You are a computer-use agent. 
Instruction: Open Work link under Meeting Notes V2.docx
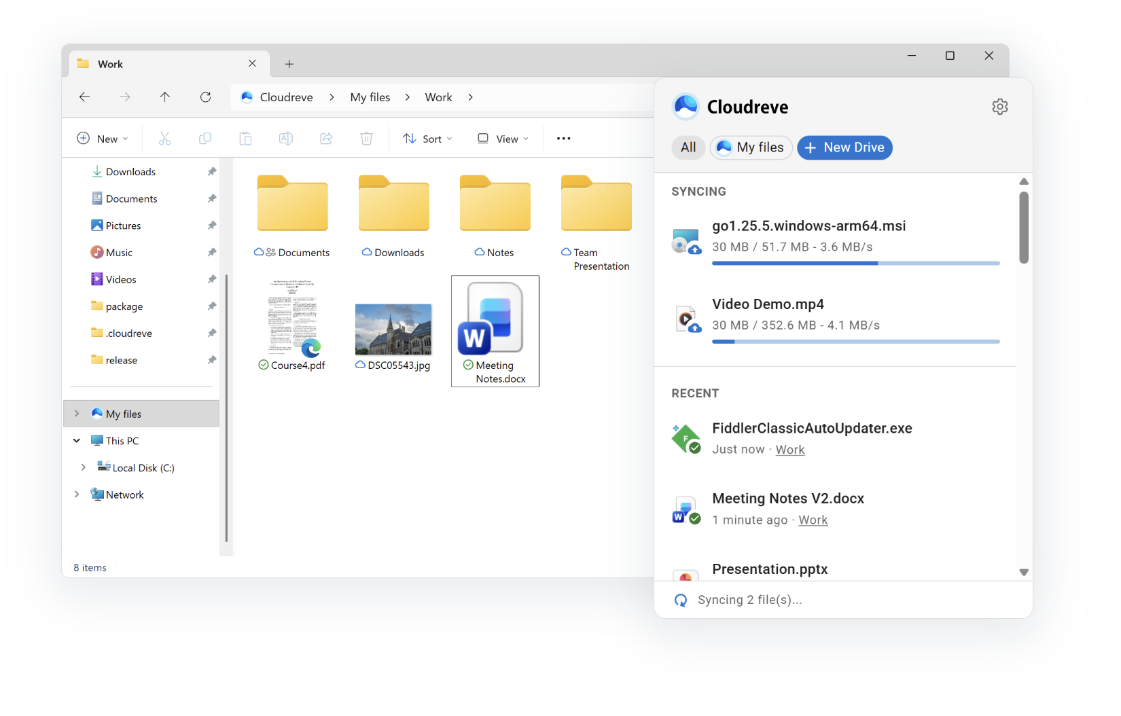813,520
